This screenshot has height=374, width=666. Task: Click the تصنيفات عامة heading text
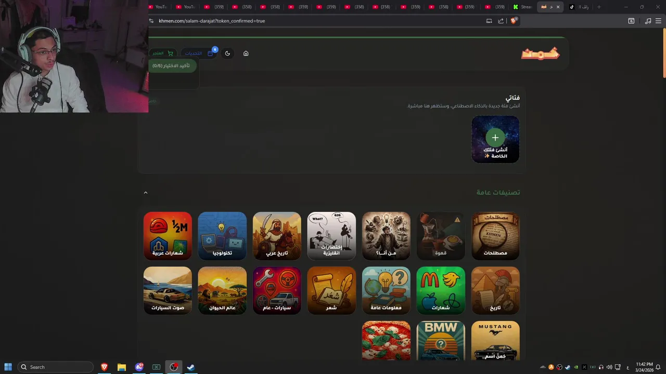click(x=498, y=192)
